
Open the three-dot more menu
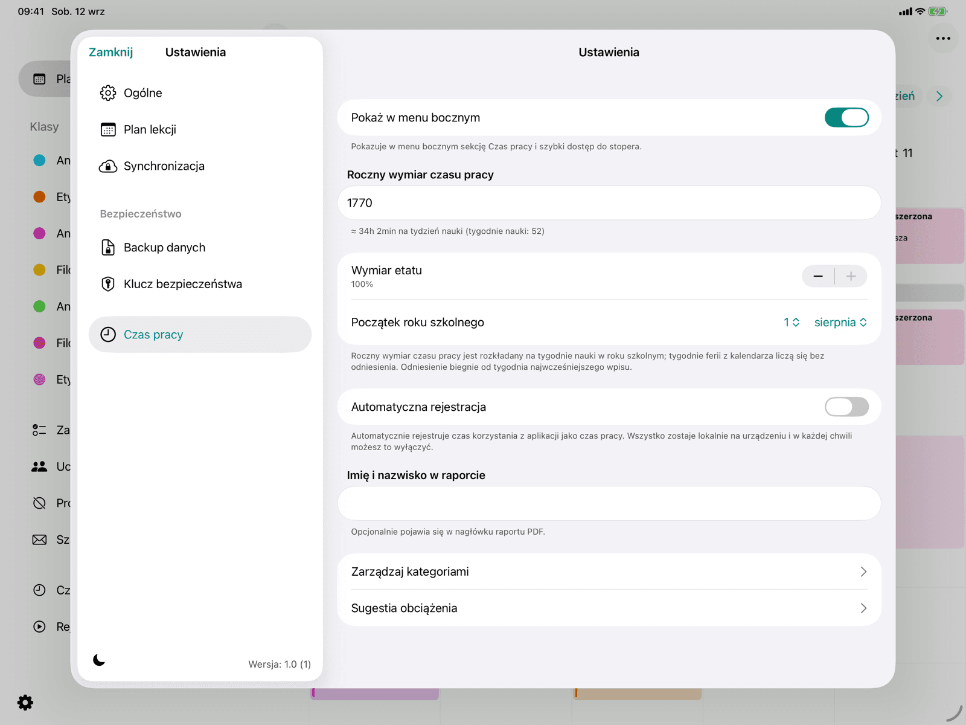pyautogui.click(x=943, y=38)
